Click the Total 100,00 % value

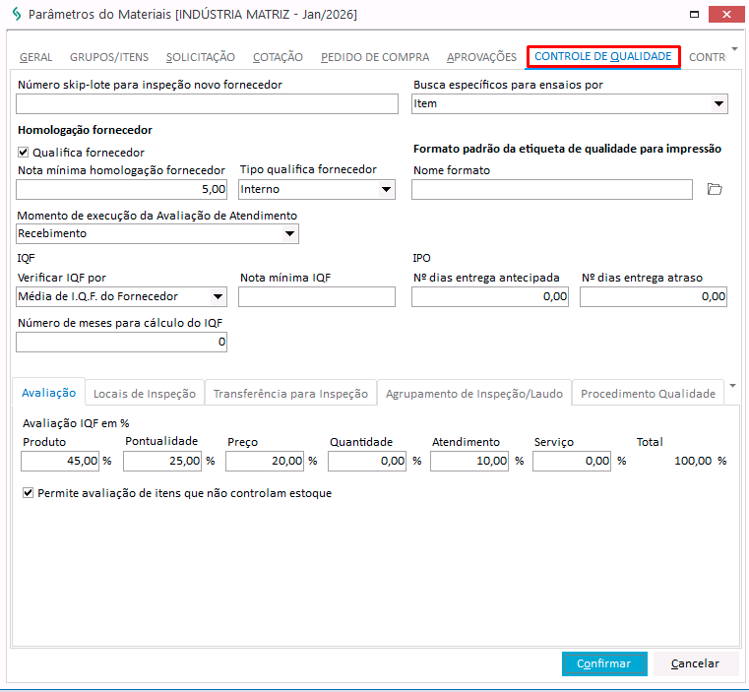click(x=700, y=462)
